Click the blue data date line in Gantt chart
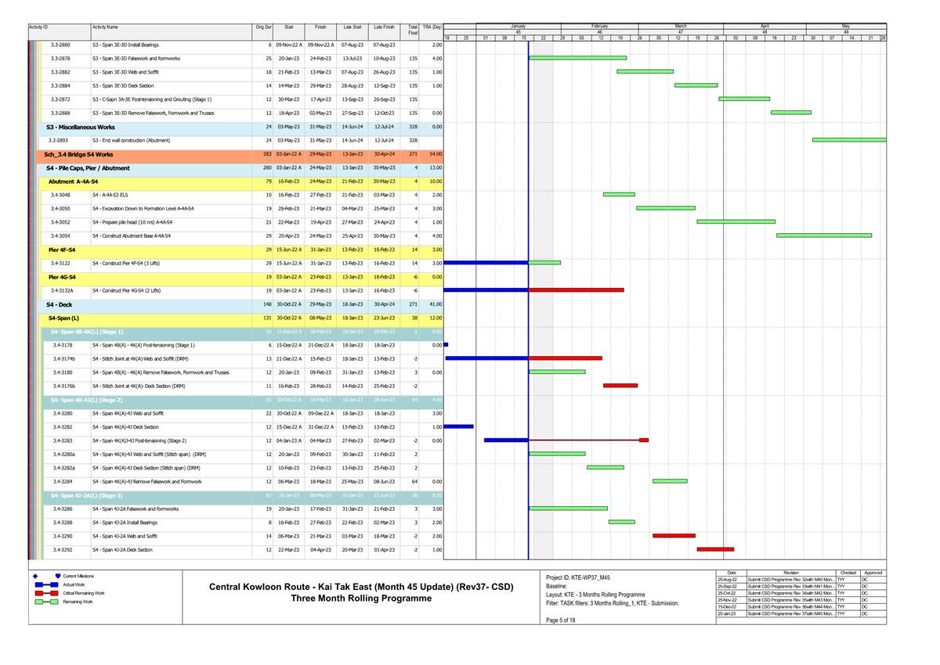This screenshot has height=665, width=940. pos(529,313)
